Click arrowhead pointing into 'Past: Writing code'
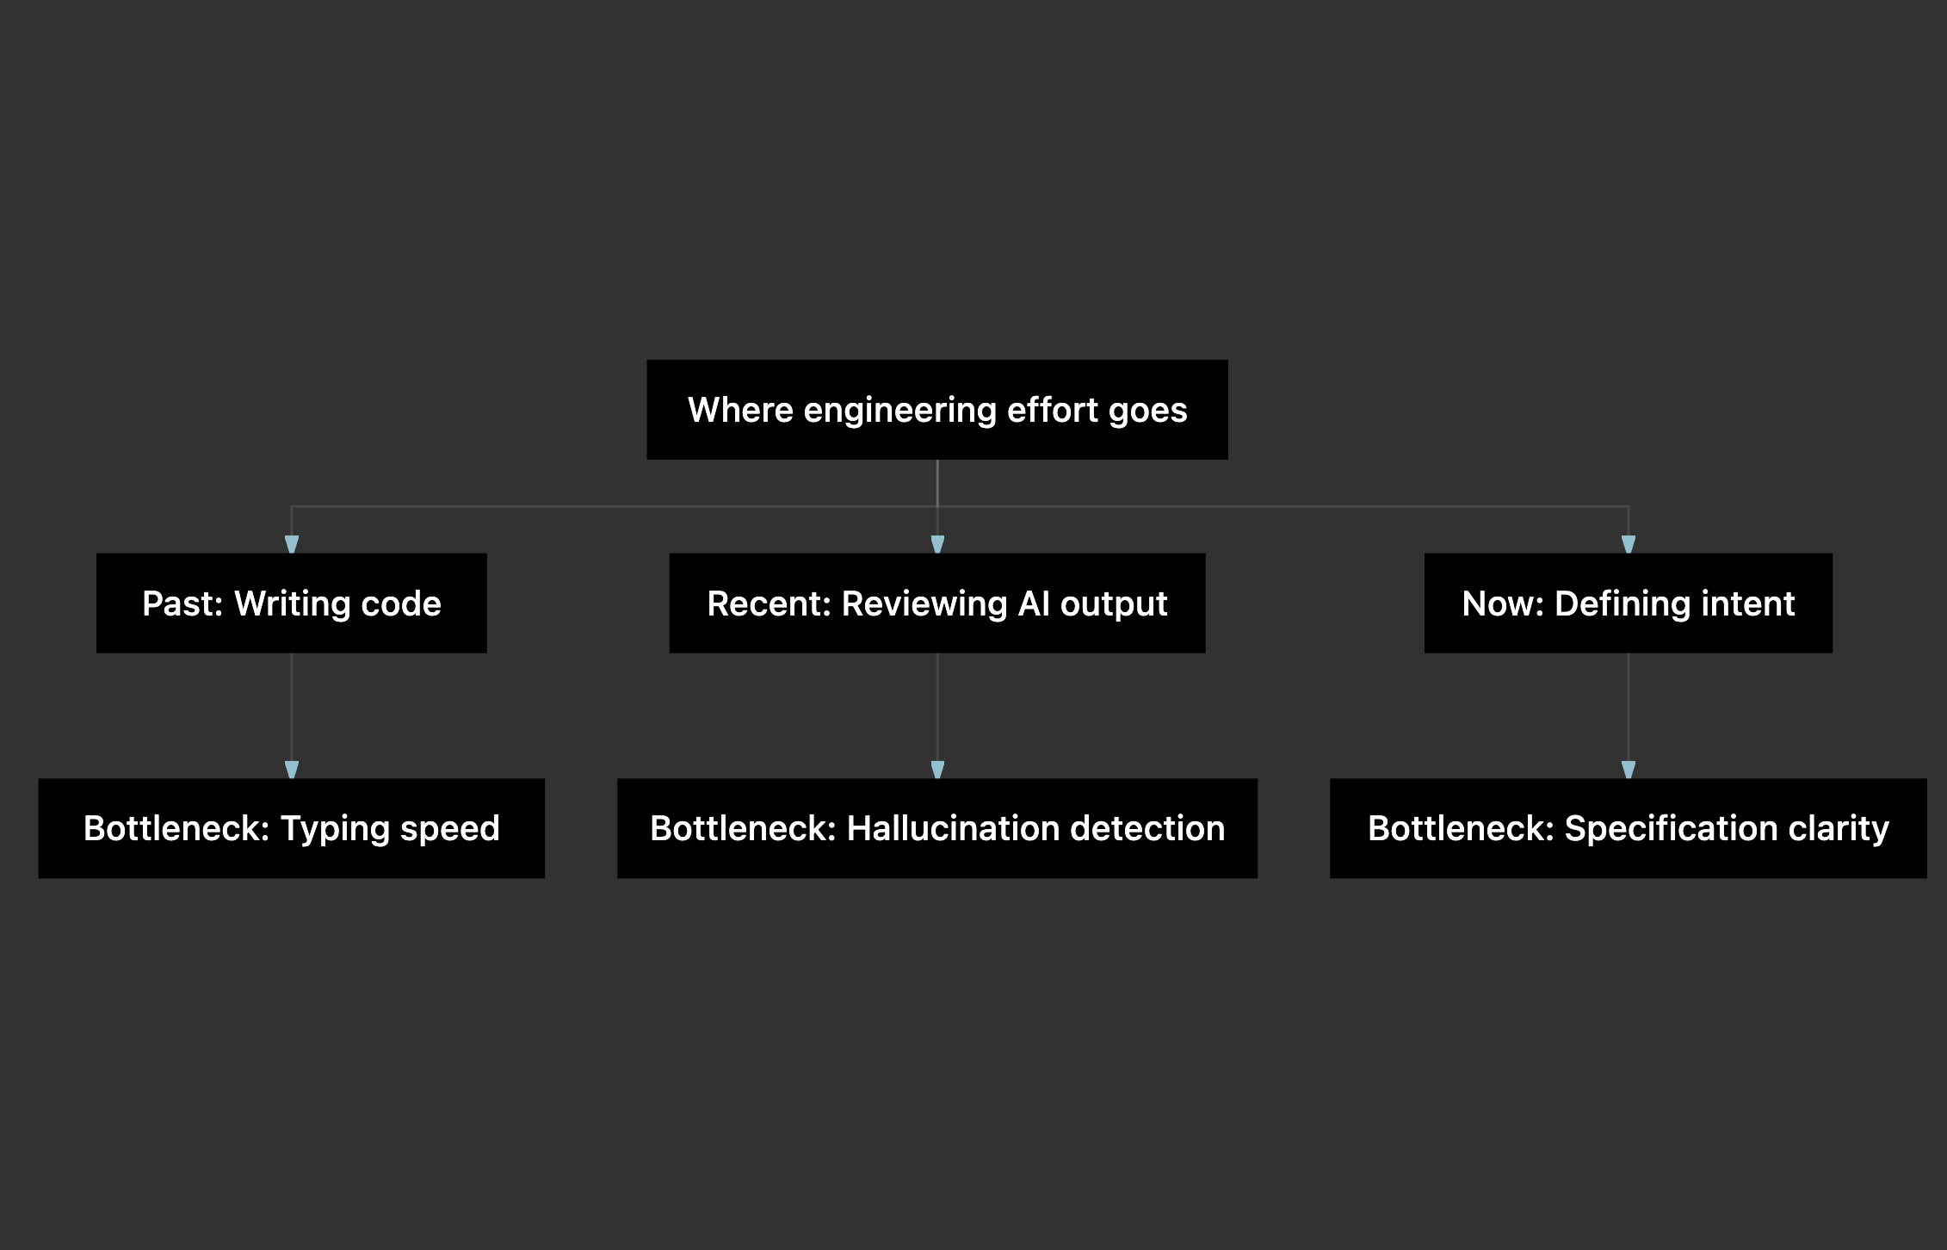 click(x=292, y=544)
